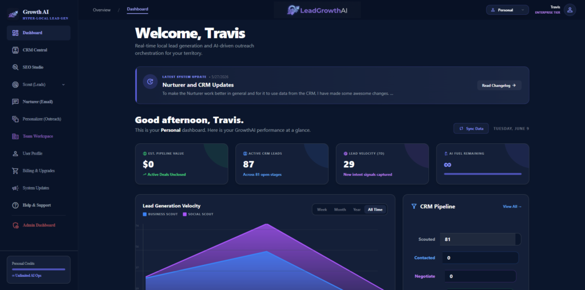Click the Scouted pipeline bar showing 81
The image size is (585, 290).
(x=480, y=239)
